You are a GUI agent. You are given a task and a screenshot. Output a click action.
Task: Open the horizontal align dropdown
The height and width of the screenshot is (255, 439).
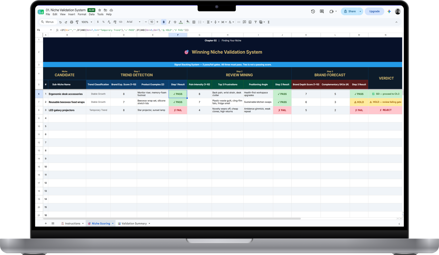click(209, 22)
